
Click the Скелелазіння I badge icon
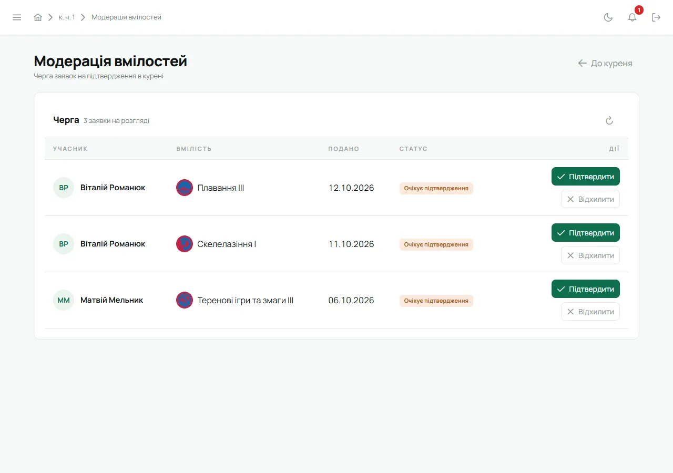[185, 244]
